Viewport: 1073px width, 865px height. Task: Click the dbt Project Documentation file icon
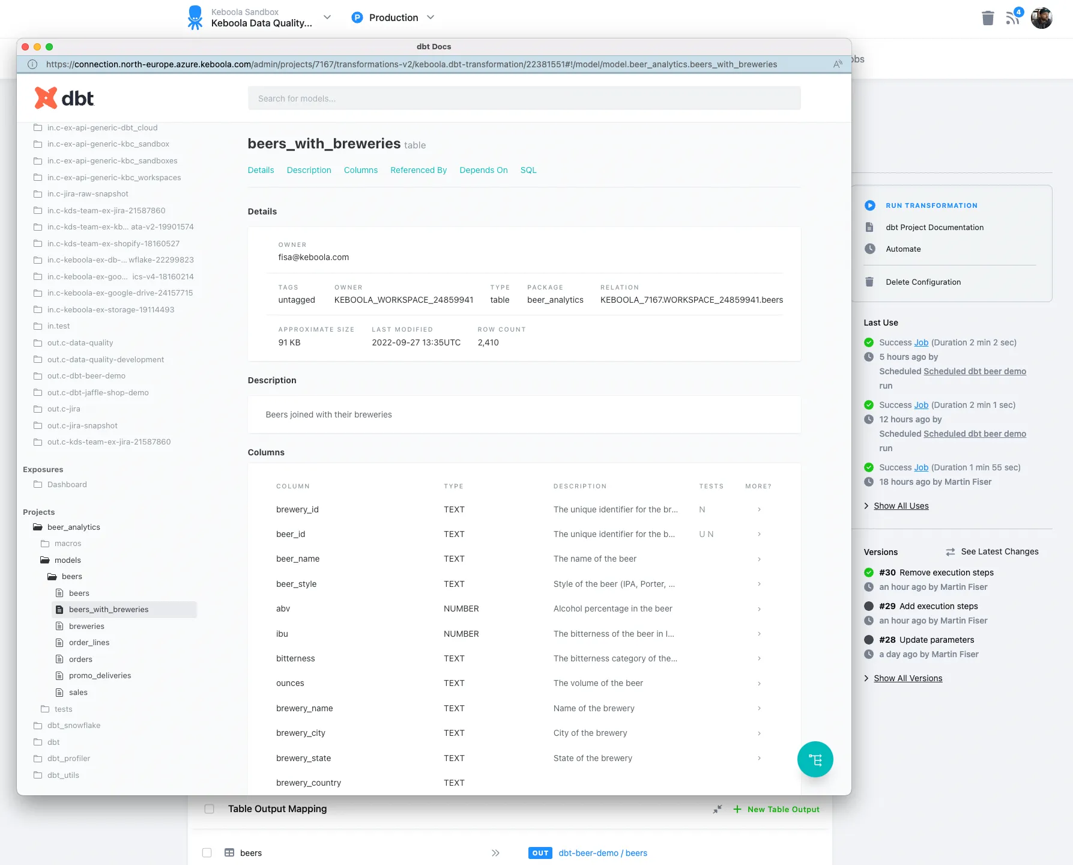(869, 227)
